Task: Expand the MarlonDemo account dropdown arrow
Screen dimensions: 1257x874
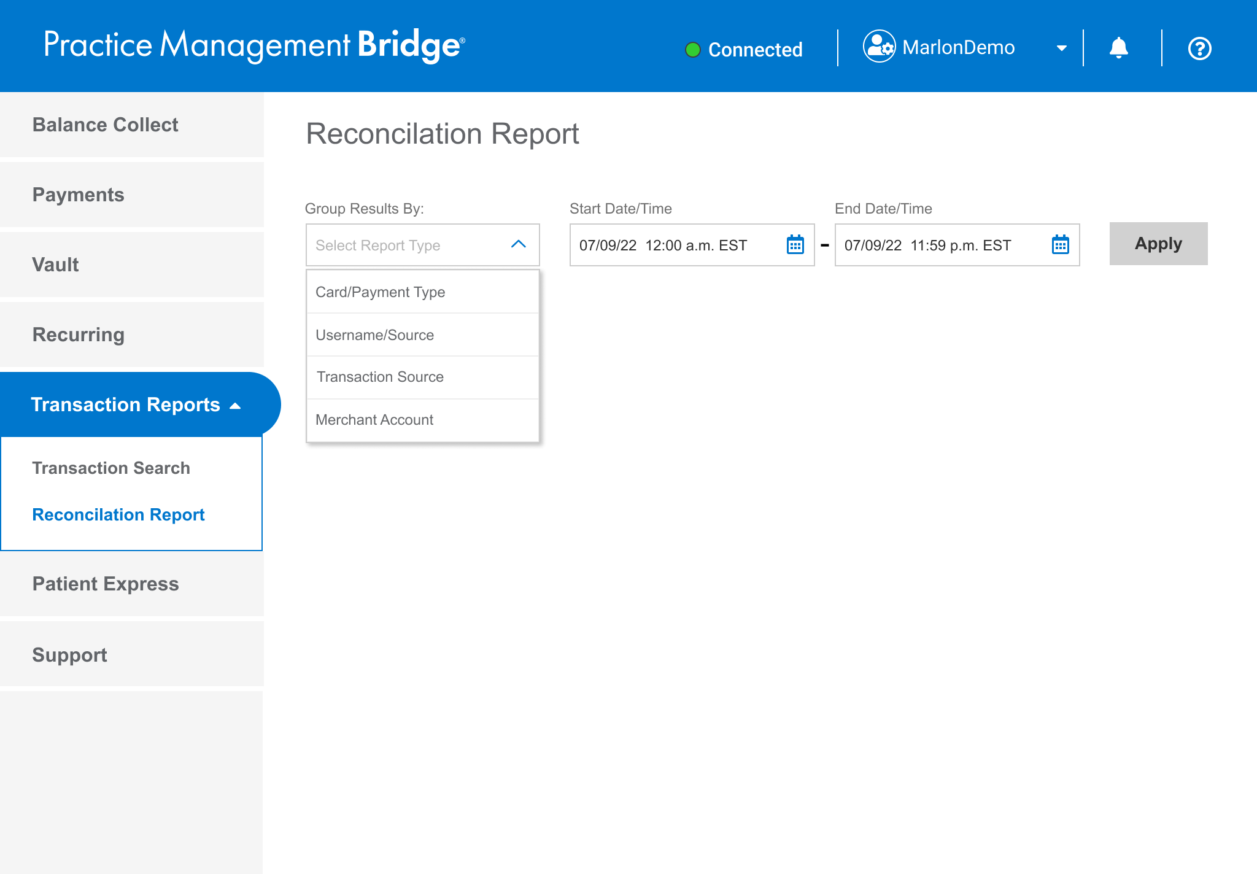Action: pyautogui.click(x=1061, y=48)
